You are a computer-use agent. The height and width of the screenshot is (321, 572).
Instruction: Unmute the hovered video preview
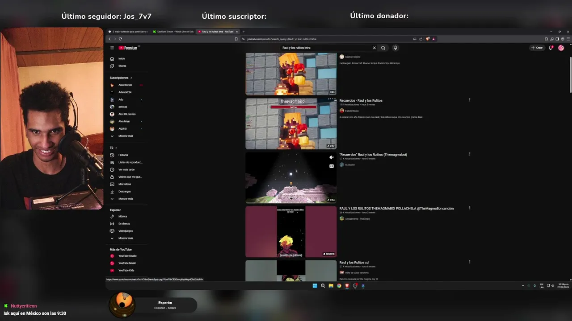331,157
